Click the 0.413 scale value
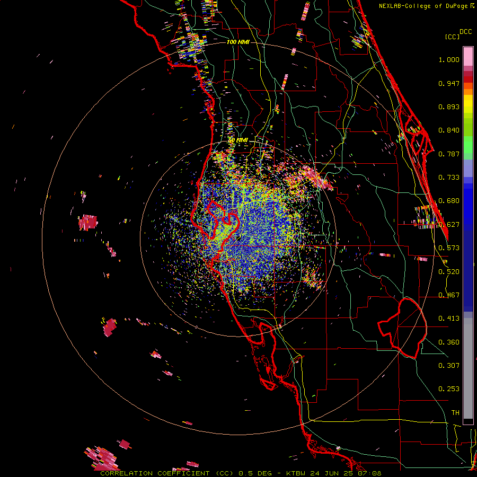Viewport: 477px width, 477px height. (x=449, y=319)
